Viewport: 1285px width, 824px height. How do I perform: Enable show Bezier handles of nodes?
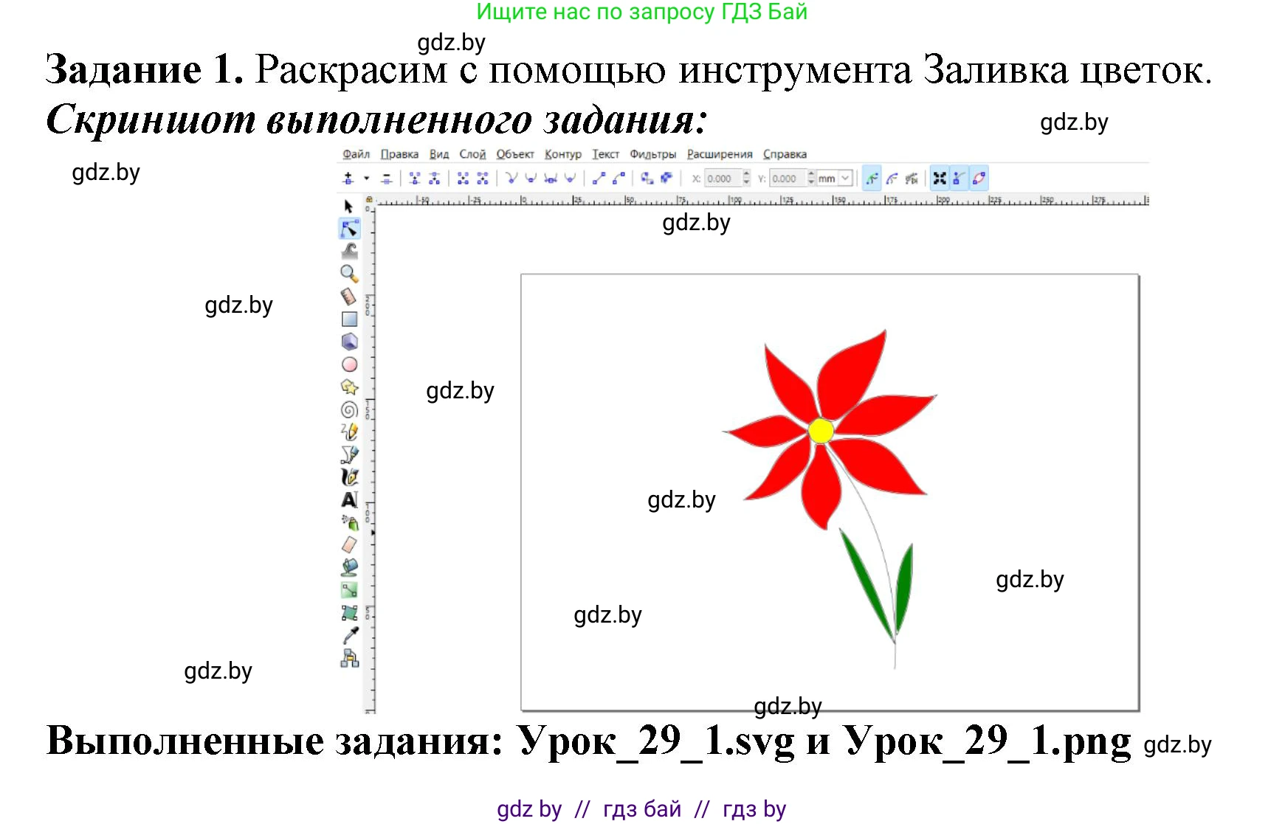[x=960, y=178]
